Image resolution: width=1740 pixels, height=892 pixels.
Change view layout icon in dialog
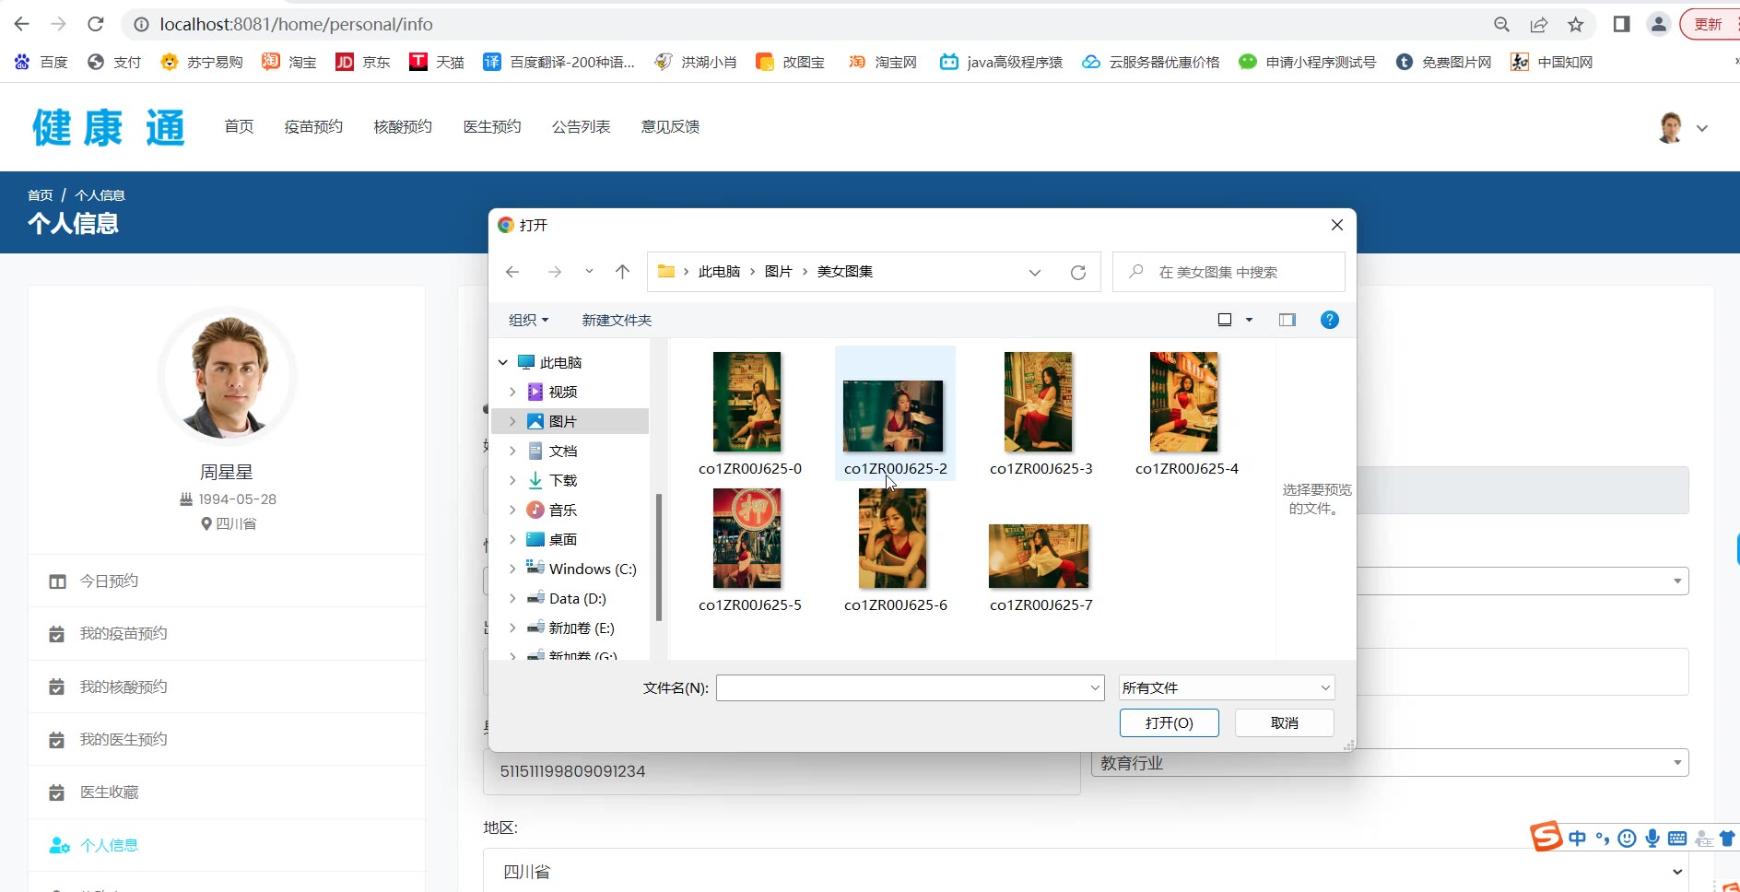coord(1225,320)
